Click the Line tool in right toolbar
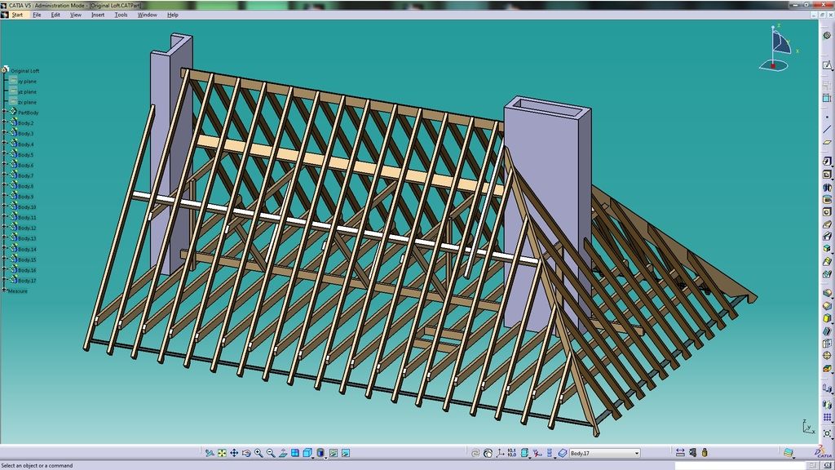 tap(827, 130)
